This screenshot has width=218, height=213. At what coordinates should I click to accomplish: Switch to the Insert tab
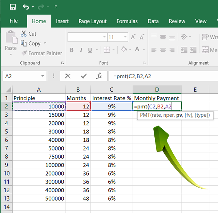(x=62, y=21)
